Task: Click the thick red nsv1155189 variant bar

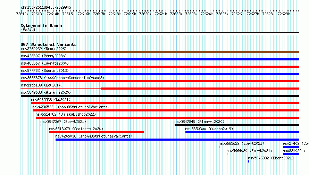Action: click(x=200, y=89)
